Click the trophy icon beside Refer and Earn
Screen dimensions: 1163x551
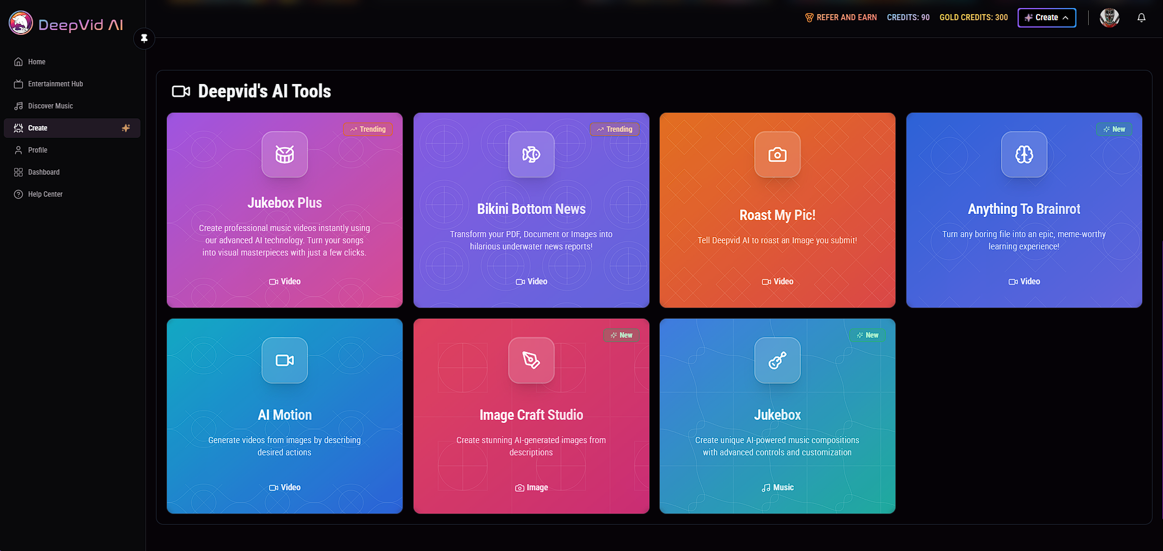point(809,18)
